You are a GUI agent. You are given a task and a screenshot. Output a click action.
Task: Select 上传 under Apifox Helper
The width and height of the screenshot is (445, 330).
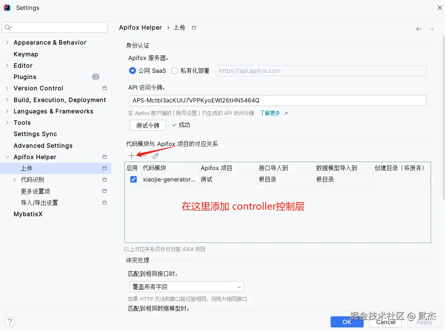[56, 168]
